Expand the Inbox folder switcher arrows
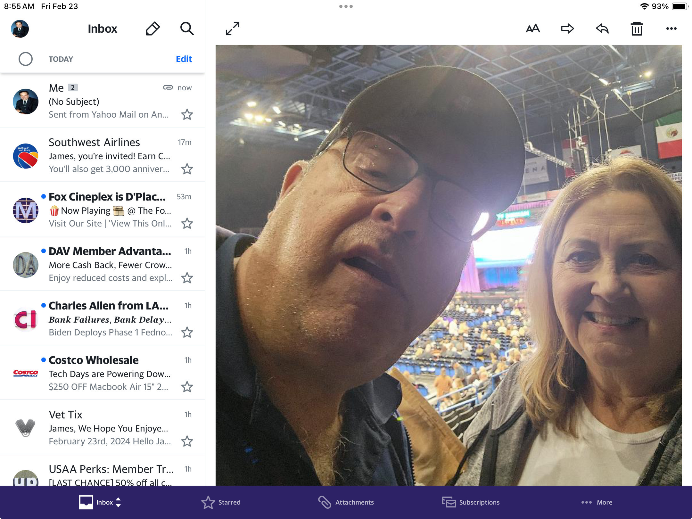The image size is (692, 519). [118, 502]
